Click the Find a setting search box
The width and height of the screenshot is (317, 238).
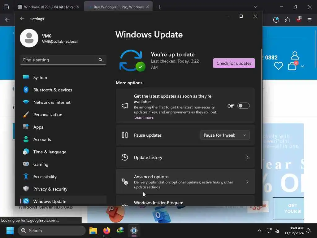pyautogui.click(x=63, y=60)
